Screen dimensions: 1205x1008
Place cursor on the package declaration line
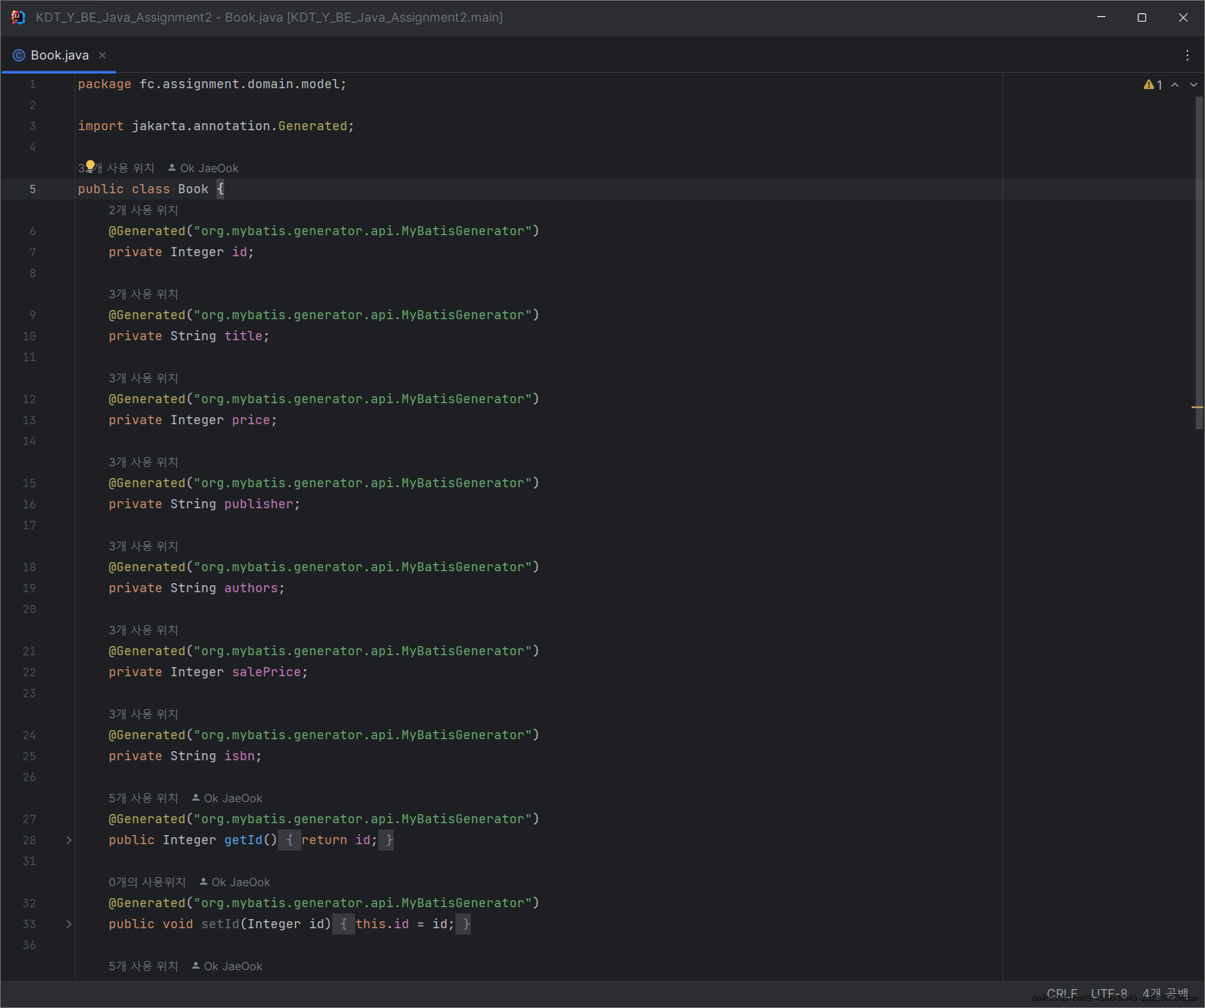(212, 84)
